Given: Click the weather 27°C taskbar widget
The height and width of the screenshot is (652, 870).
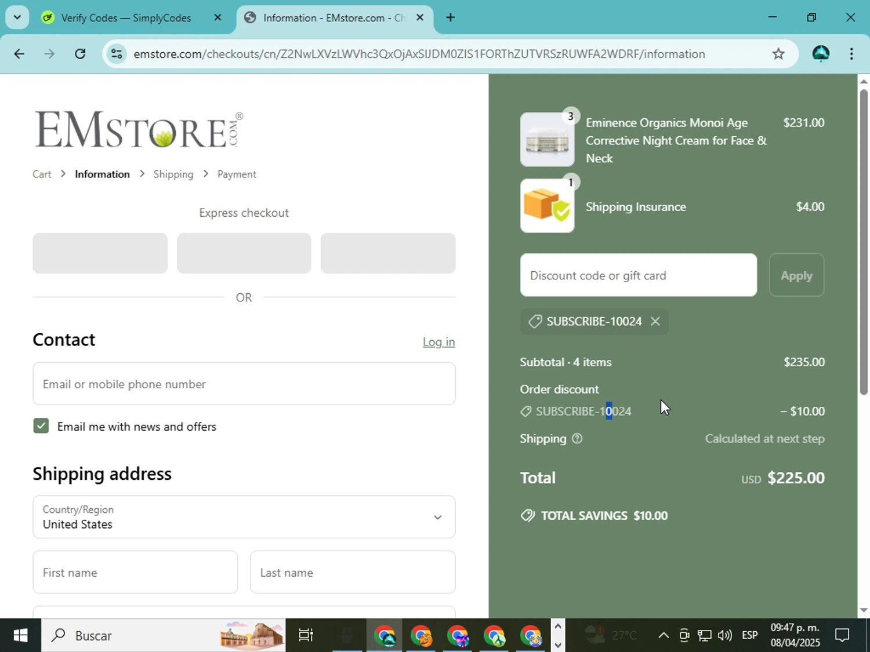Looking at the screenshot, I should coord(610,635).
